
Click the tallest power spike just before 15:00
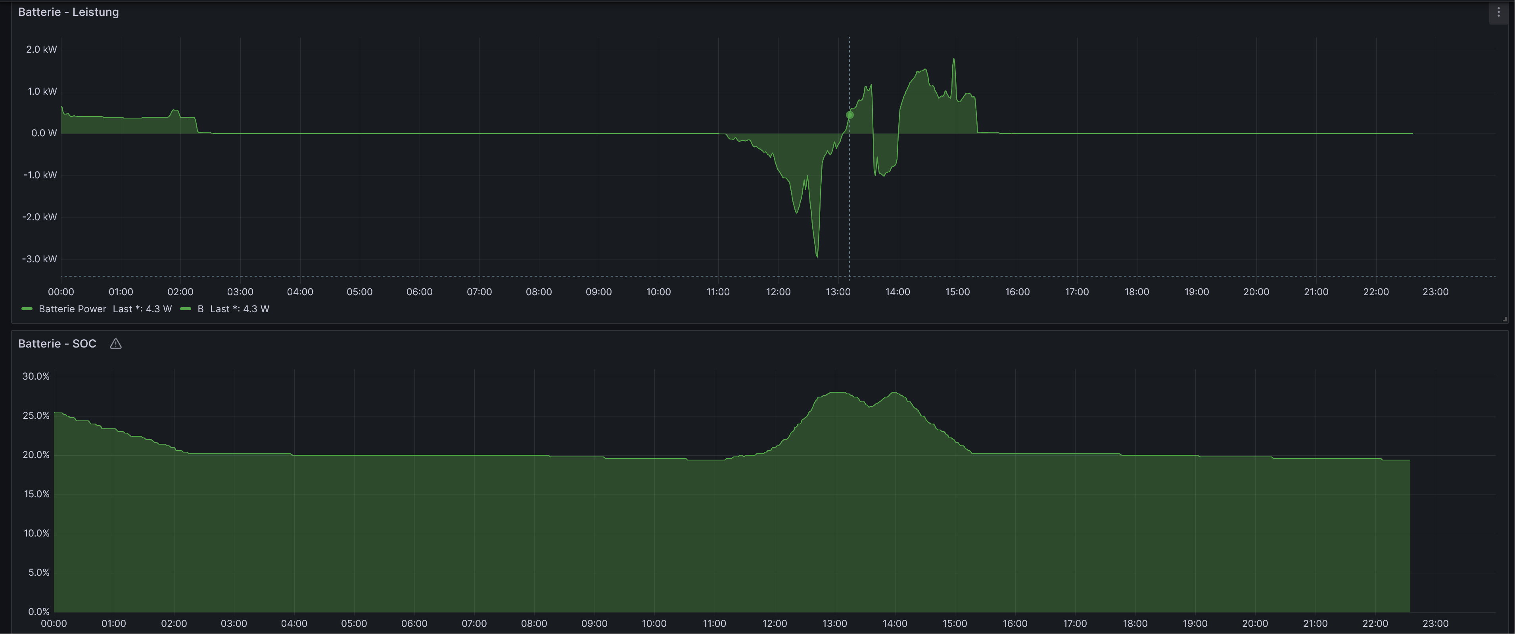tap(953, 59)
